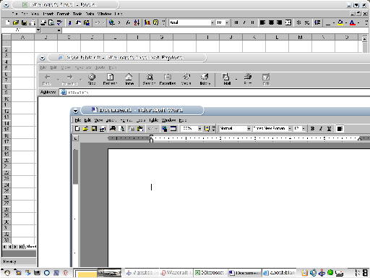
Task: Click the New document icon in Word
Action: pyautogui.click(x=77, y=129)
